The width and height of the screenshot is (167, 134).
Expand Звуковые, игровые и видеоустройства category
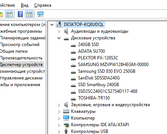click(x=59, y=105)
